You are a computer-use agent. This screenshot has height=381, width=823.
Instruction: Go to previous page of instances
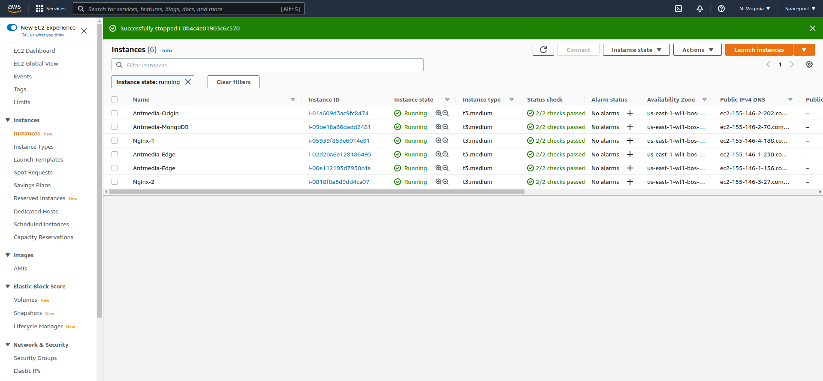[768, 64]
